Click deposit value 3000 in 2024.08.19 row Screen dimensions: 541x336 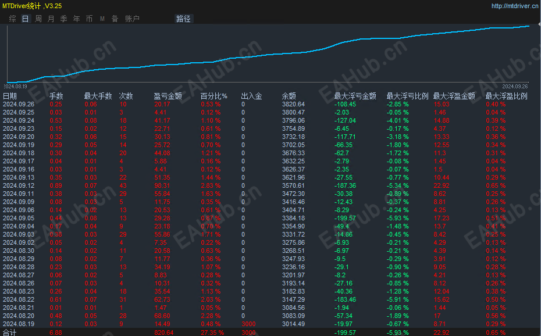click(248, 324)
